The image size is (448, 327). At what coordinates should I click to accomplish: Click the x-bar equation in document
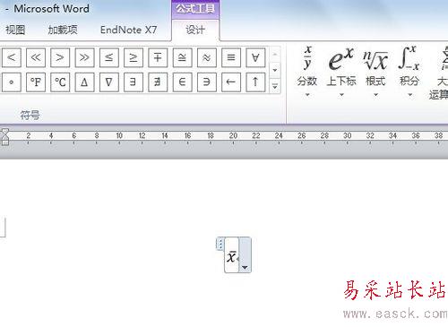click(x=232, y=256)
